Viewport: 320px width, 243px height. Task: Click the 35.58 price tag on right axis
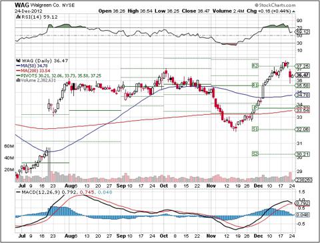303,85
